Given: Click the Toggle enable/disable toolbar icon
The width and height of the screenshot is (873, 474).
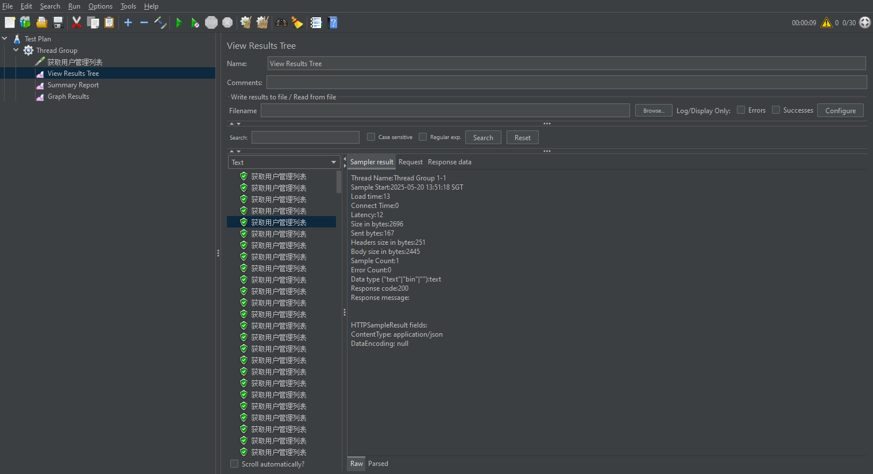Looking at the screenshot, I should (x=160, y=22).
